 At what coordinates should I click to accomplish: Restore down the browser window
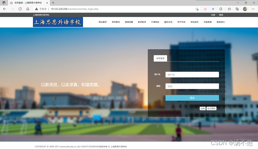pos(246,3)
